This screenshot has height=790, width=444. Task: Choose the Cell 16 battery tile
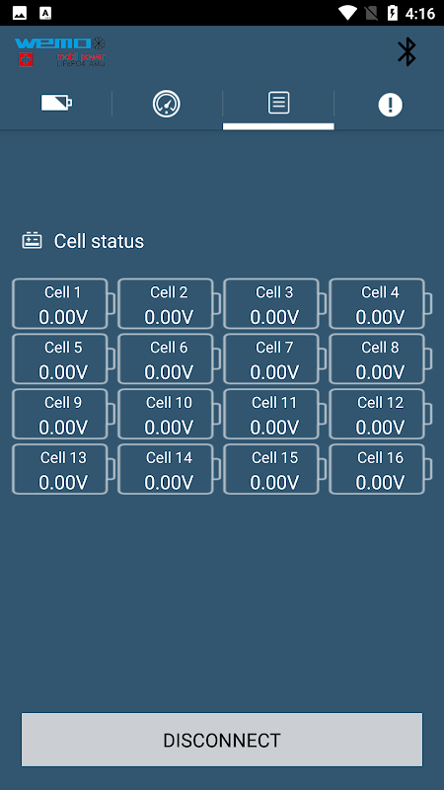(381, 468)
